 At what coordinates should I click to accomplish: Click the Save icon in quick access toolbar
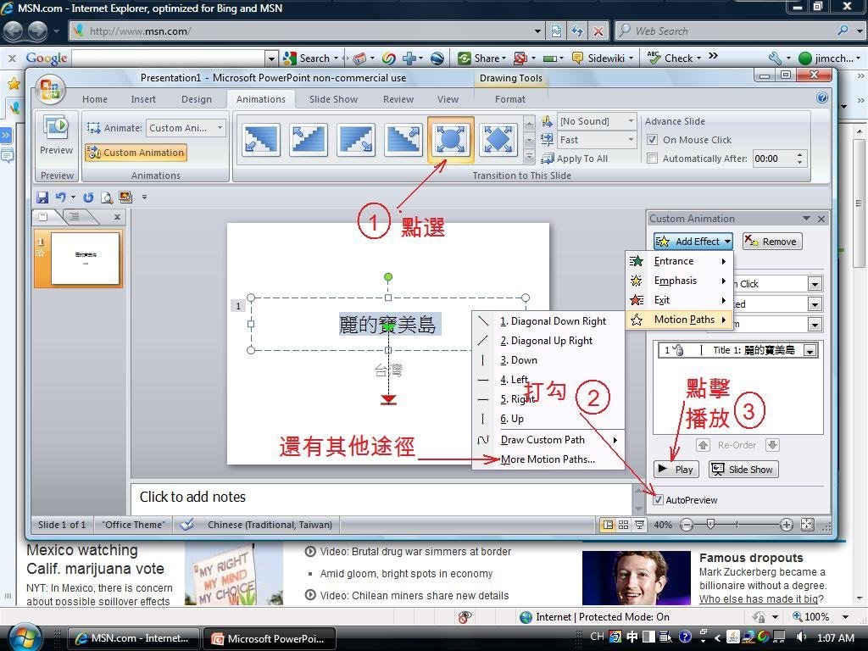tap(42, 197)
